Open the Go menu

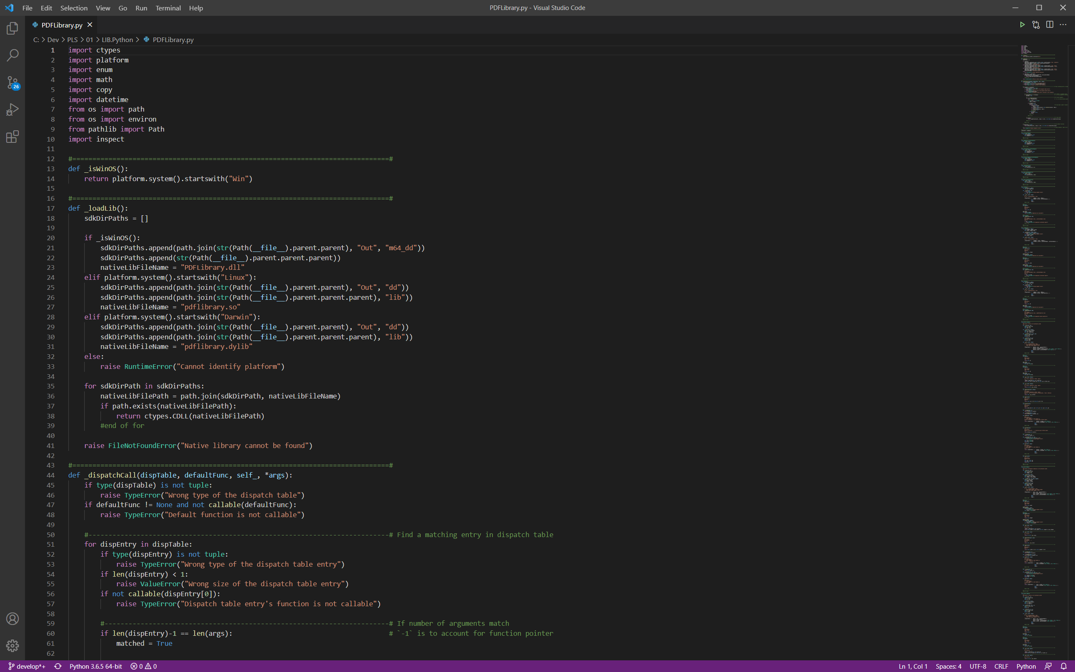tap(123, 8)
